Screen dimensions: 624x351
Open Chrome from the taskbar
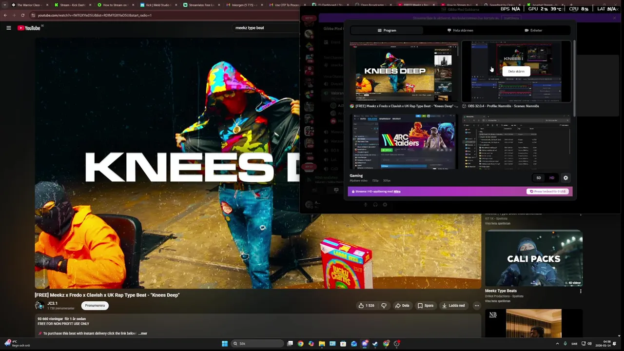coord(300,344)
